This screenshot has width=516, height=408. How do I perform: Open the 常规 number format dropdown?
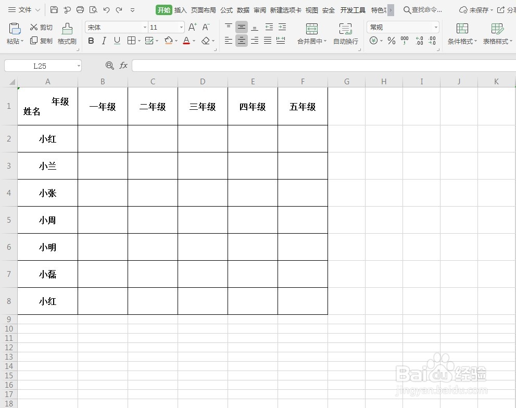[x=435, y=27]
